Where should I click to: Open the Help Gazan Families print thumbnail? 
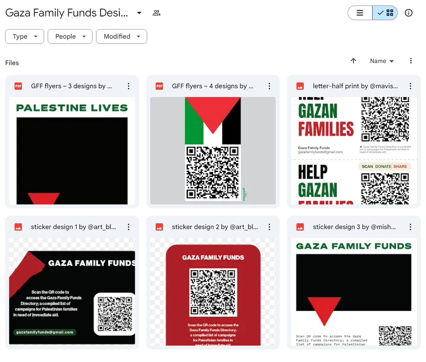(x=354, y=151)
